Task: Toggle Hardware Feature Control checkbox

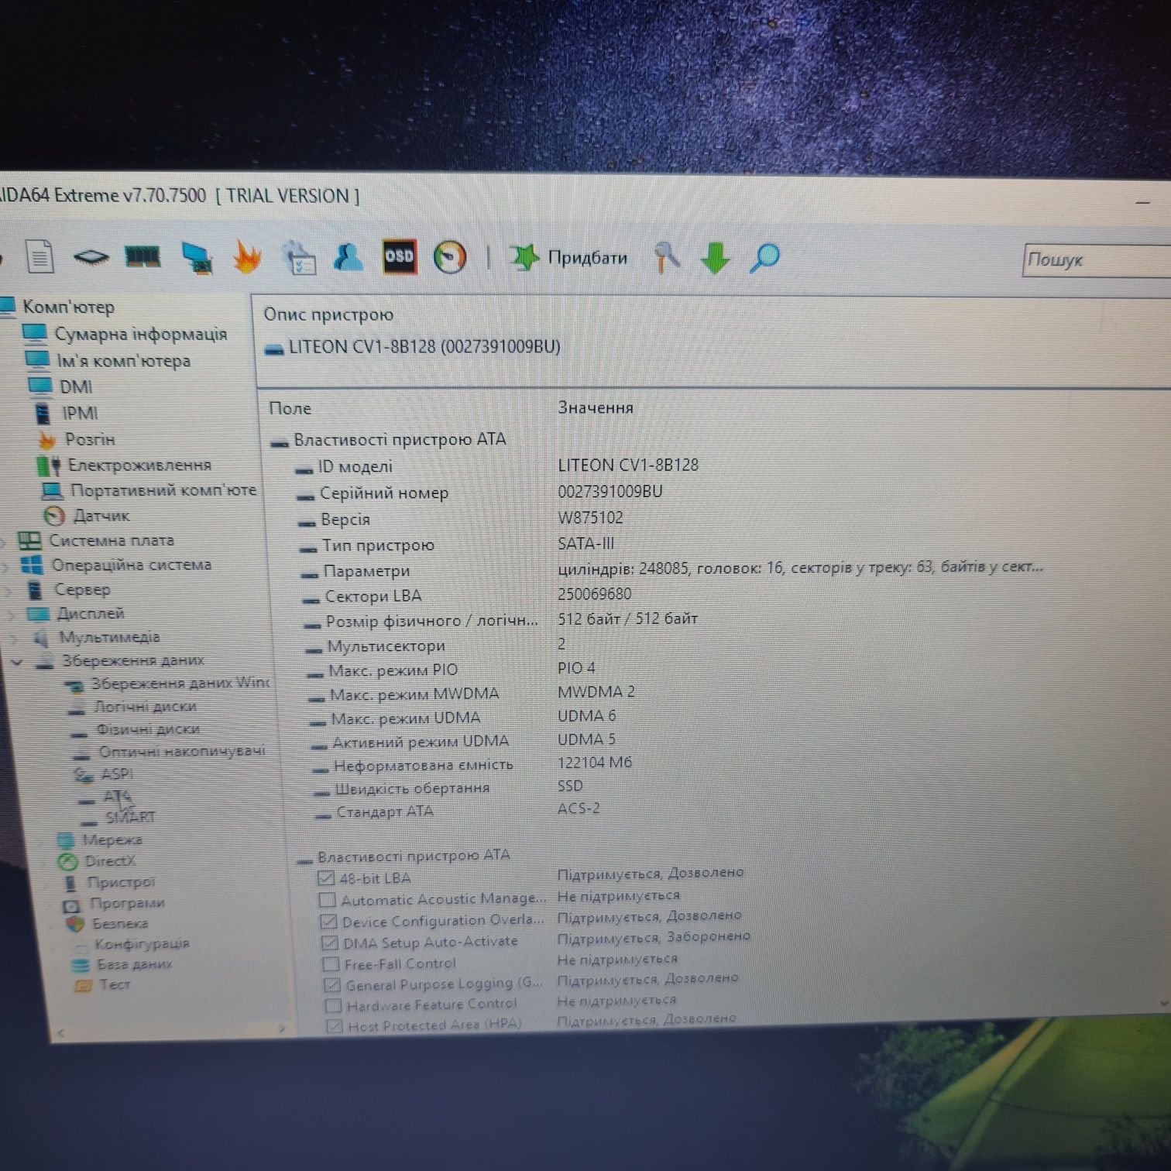Action: (333, 1005)
